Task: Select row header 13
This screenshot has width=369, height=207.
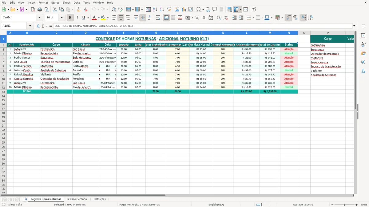Action: [x=3, y=91]
